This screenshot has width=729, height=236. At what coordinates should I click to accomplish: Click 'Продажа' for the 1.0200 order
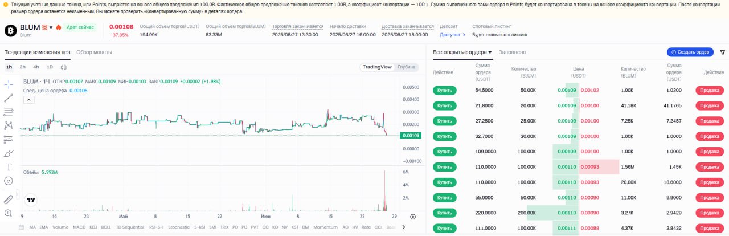tap(710, 90)
